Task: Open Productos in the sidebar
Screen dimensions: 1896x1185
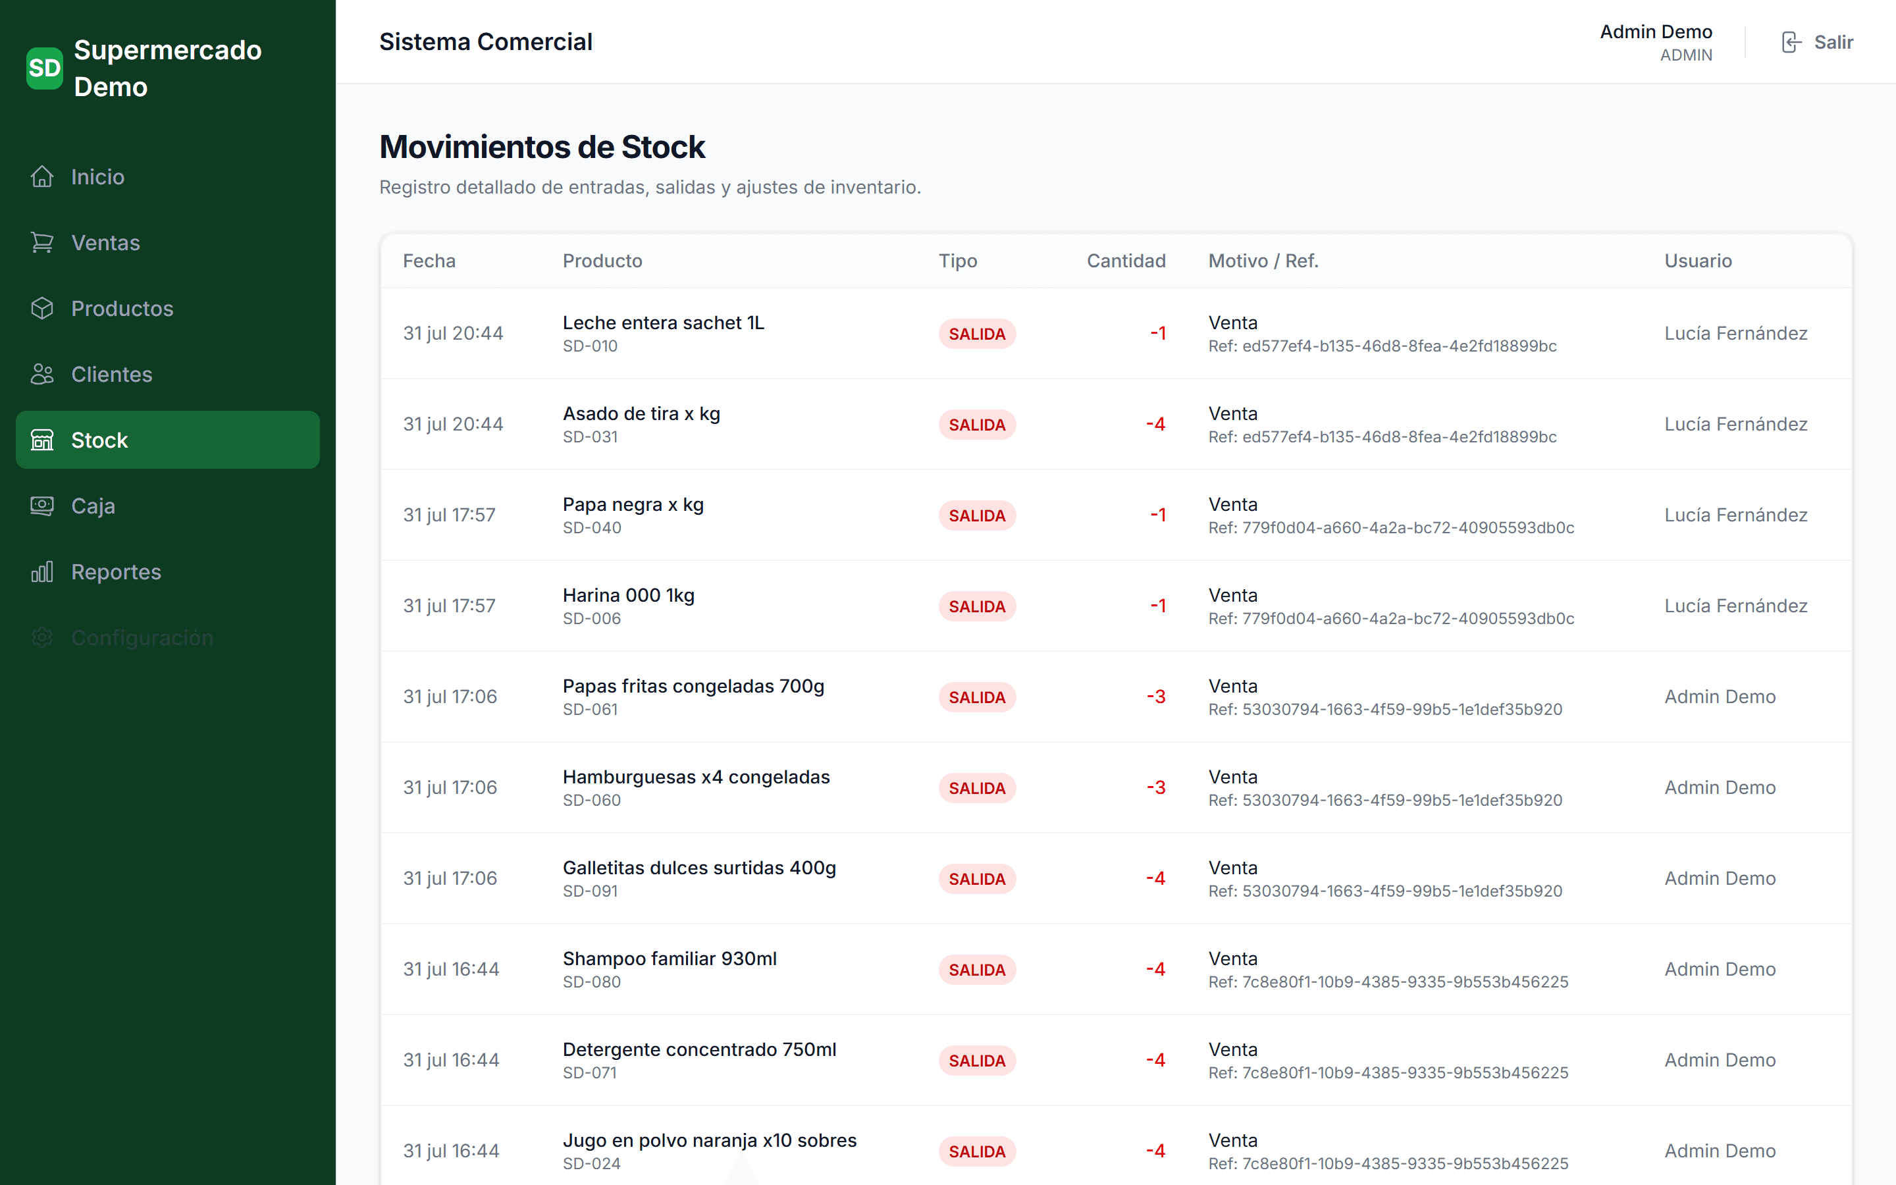Action: (168, 308)
